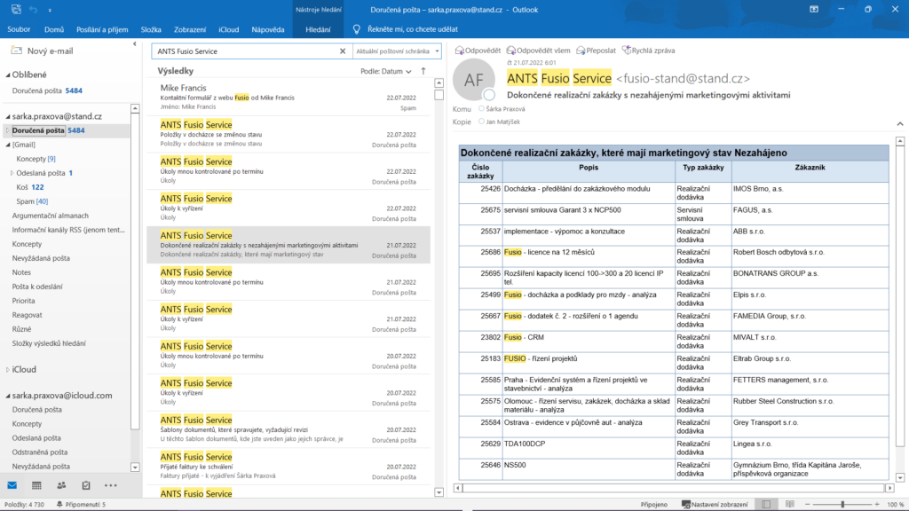Click the zoom slider in status bar

842,504
